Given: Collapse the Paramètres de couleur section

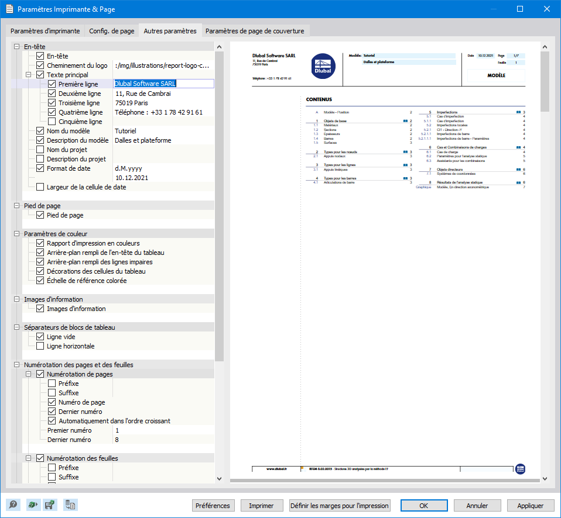Looking at the screenshot, I should coord(16,234).
